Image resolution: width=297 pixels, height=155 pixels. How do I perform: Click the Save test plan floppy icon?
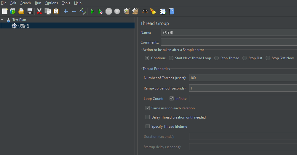[x=30, y=12]
